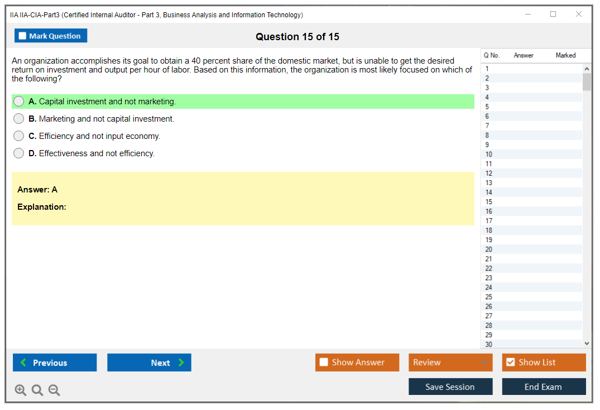The image size is (600, 410).
Task: Choose option B Marketing and not capital investment
Action: [x=19, y=119]
